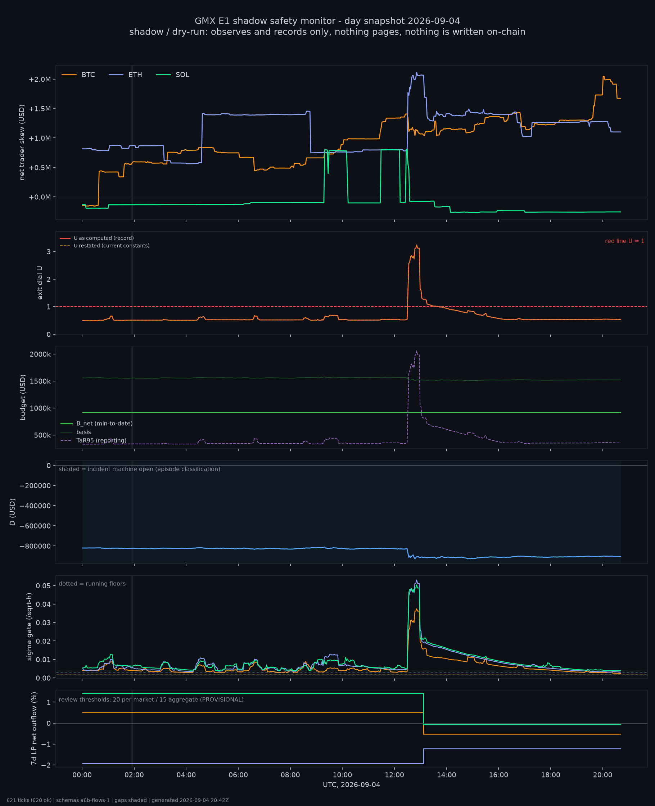Viewport: 655px width, 806px height.
Task: Click the 500k budget axis tick
Action: coord(42,435)
